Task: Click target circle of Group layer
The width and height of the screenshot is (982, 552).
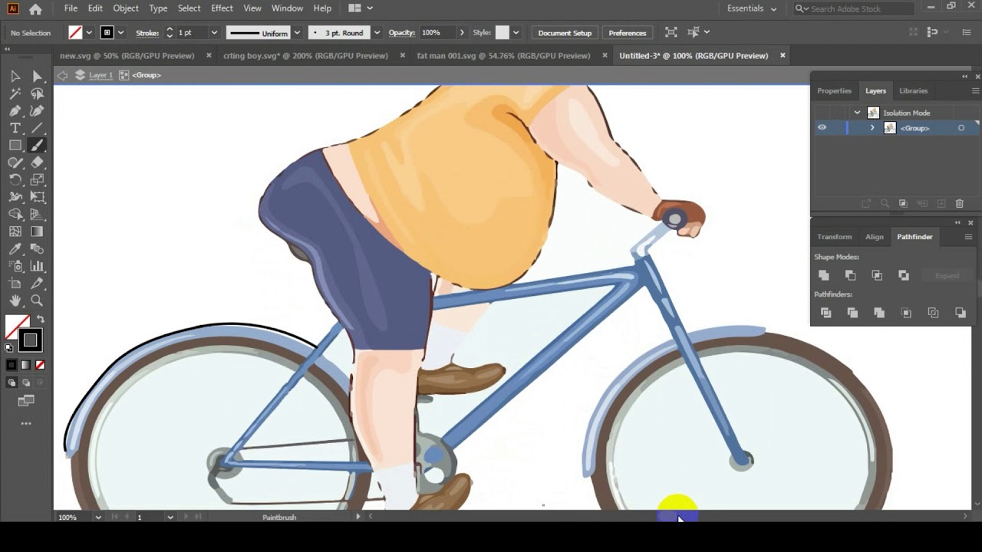Action: coord(961,128)
